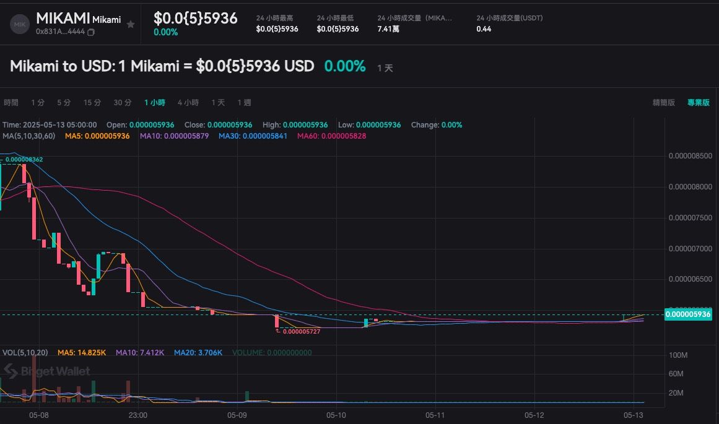Click the volume MA5: 14.825K label
This screenshot has height=424, width=719.
[x=82, y=352]
